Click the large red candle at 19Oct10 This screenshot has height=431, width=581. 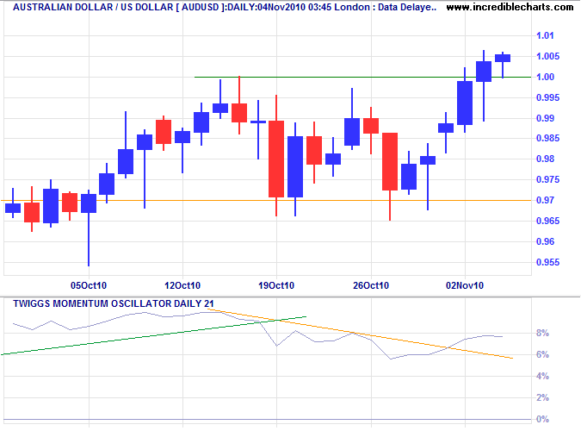276,159
